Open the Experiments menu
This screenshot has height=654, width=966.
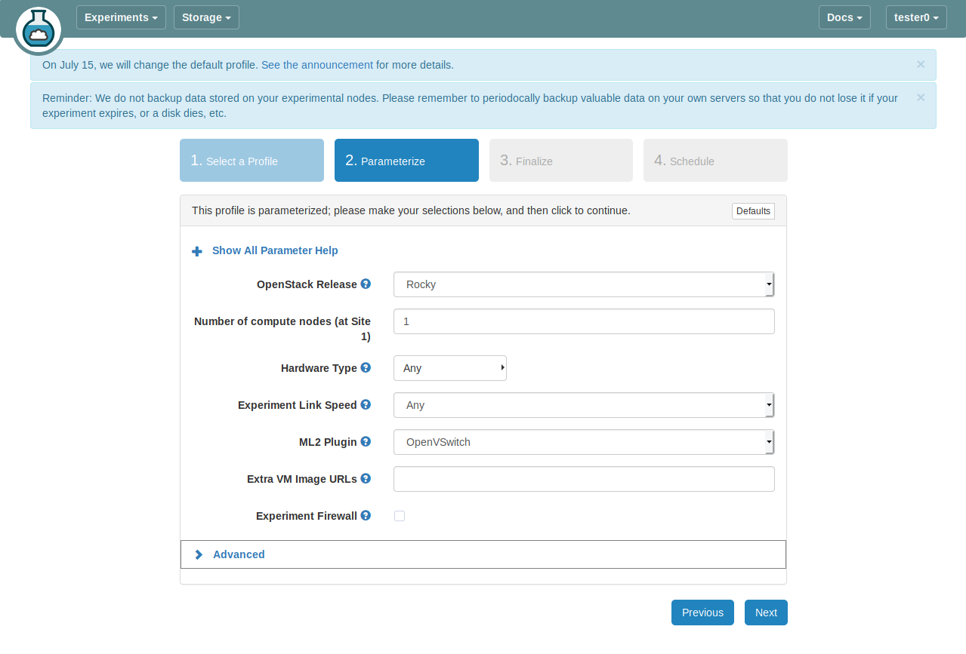pos(121,17)
